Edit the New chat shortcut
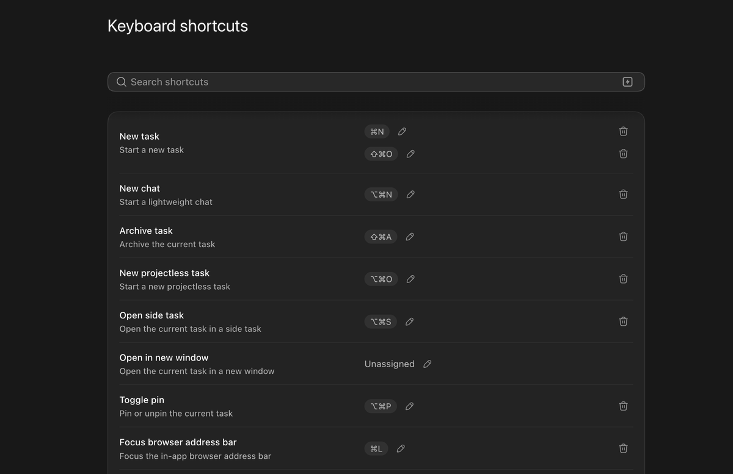The width and height of the screenshot is (733, 474). point(410,195)
